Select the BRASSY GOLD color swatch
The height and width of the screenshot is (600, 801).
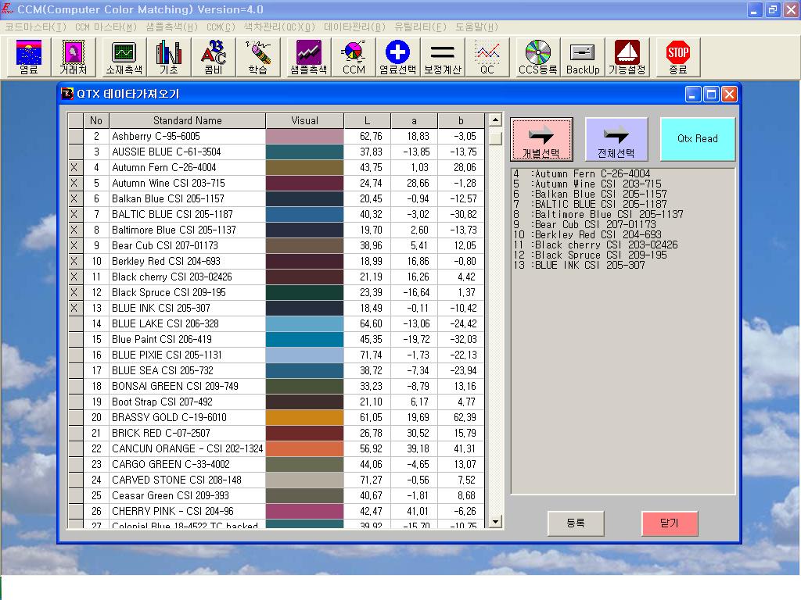(x=304, y=417)
